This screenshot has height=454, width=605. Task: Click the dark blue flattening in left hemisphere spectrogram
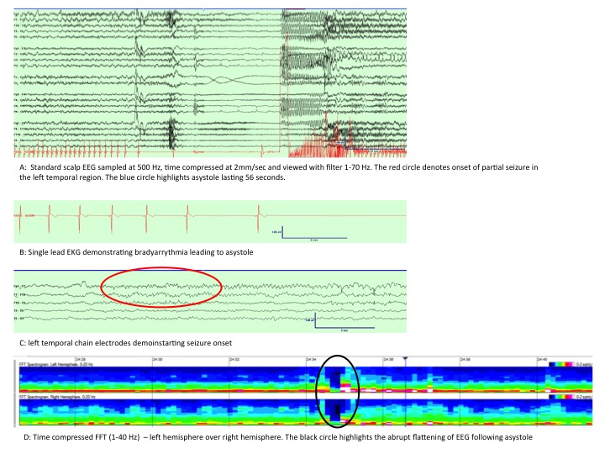(x=334, y=377)
